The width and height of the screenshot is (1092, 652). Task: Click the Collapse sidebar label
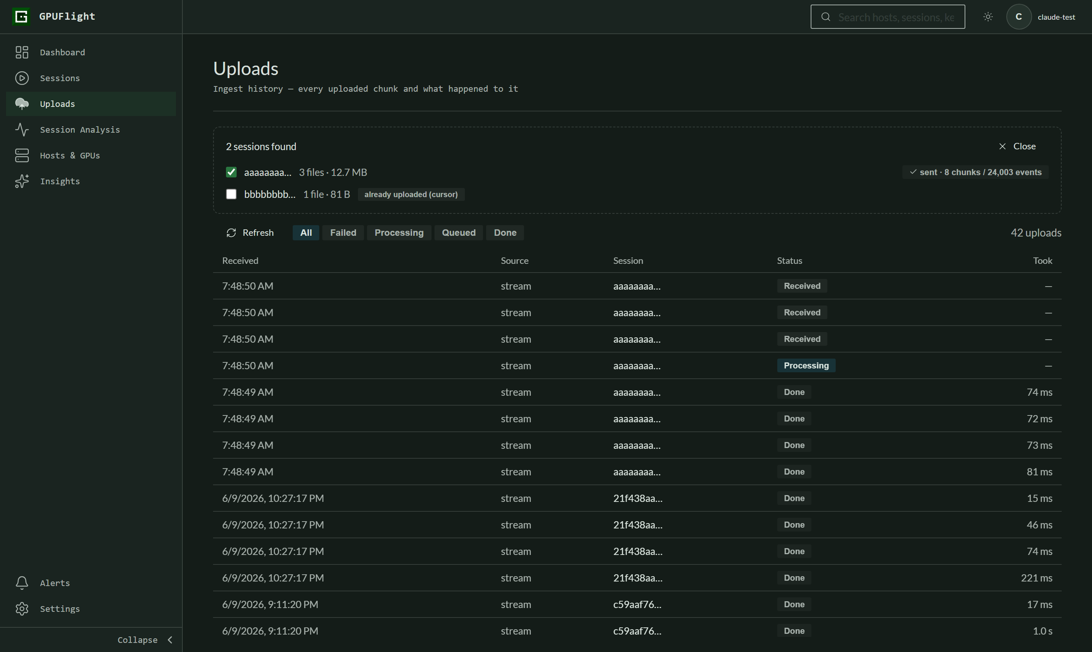tap(138, 640)
